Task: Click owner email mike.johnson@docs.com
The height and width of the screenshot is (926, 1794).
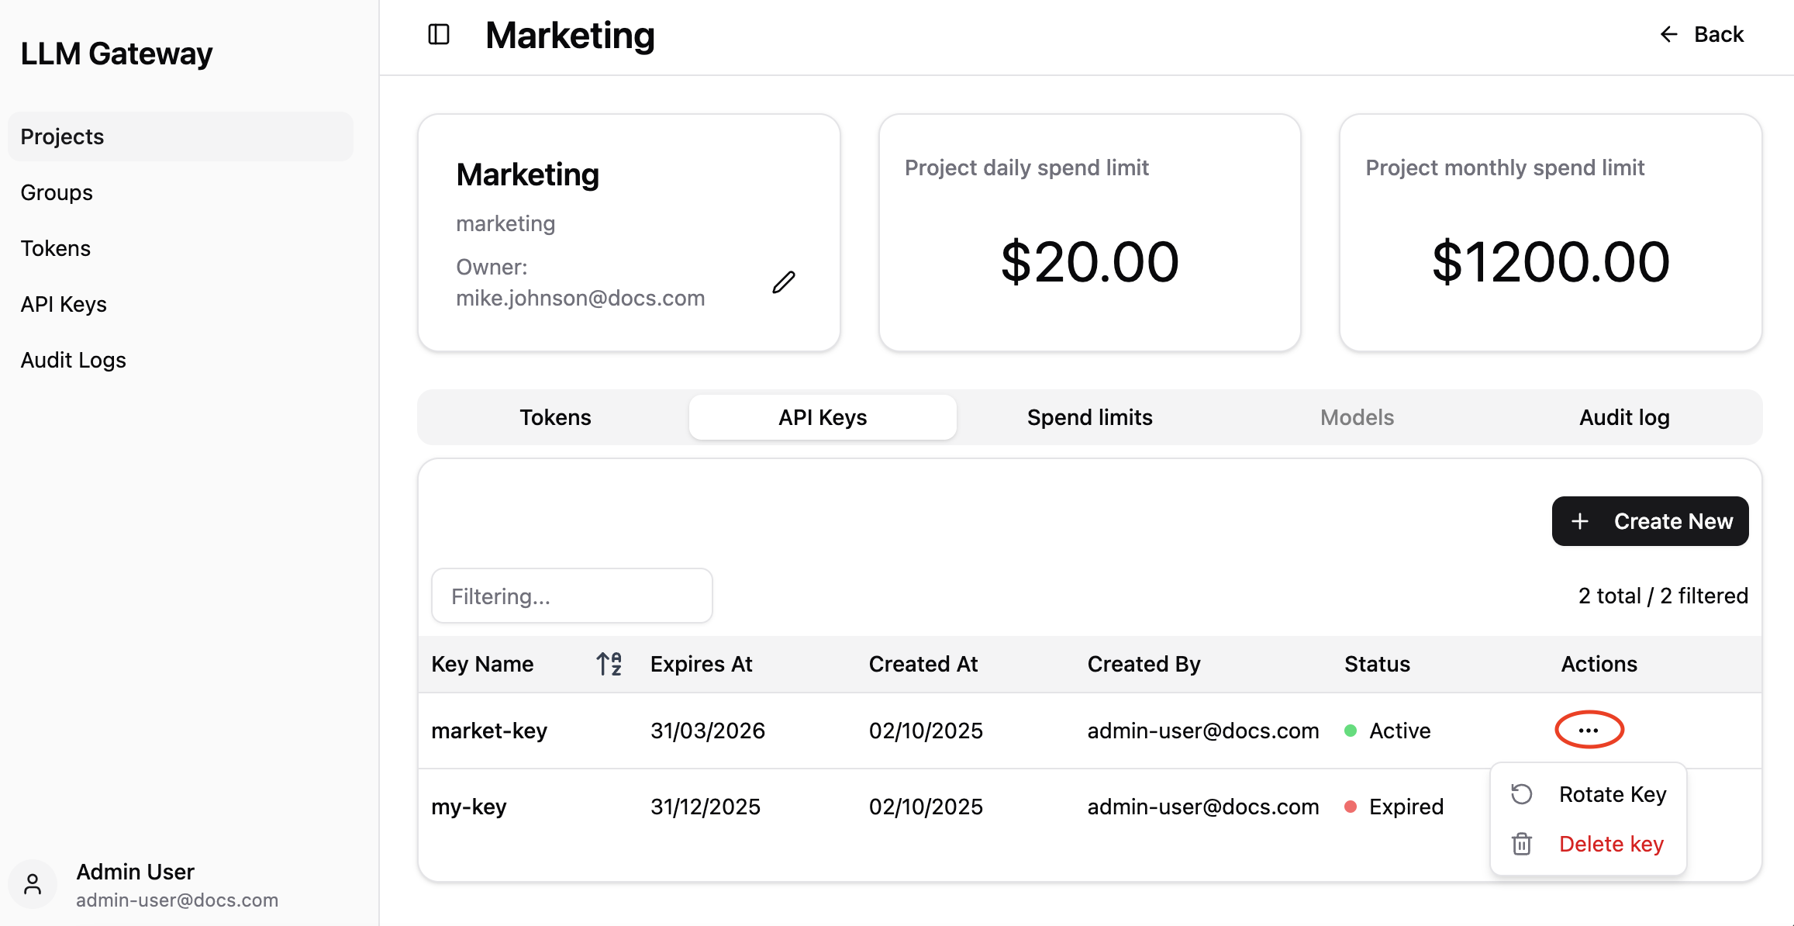Action: (581, 298)
